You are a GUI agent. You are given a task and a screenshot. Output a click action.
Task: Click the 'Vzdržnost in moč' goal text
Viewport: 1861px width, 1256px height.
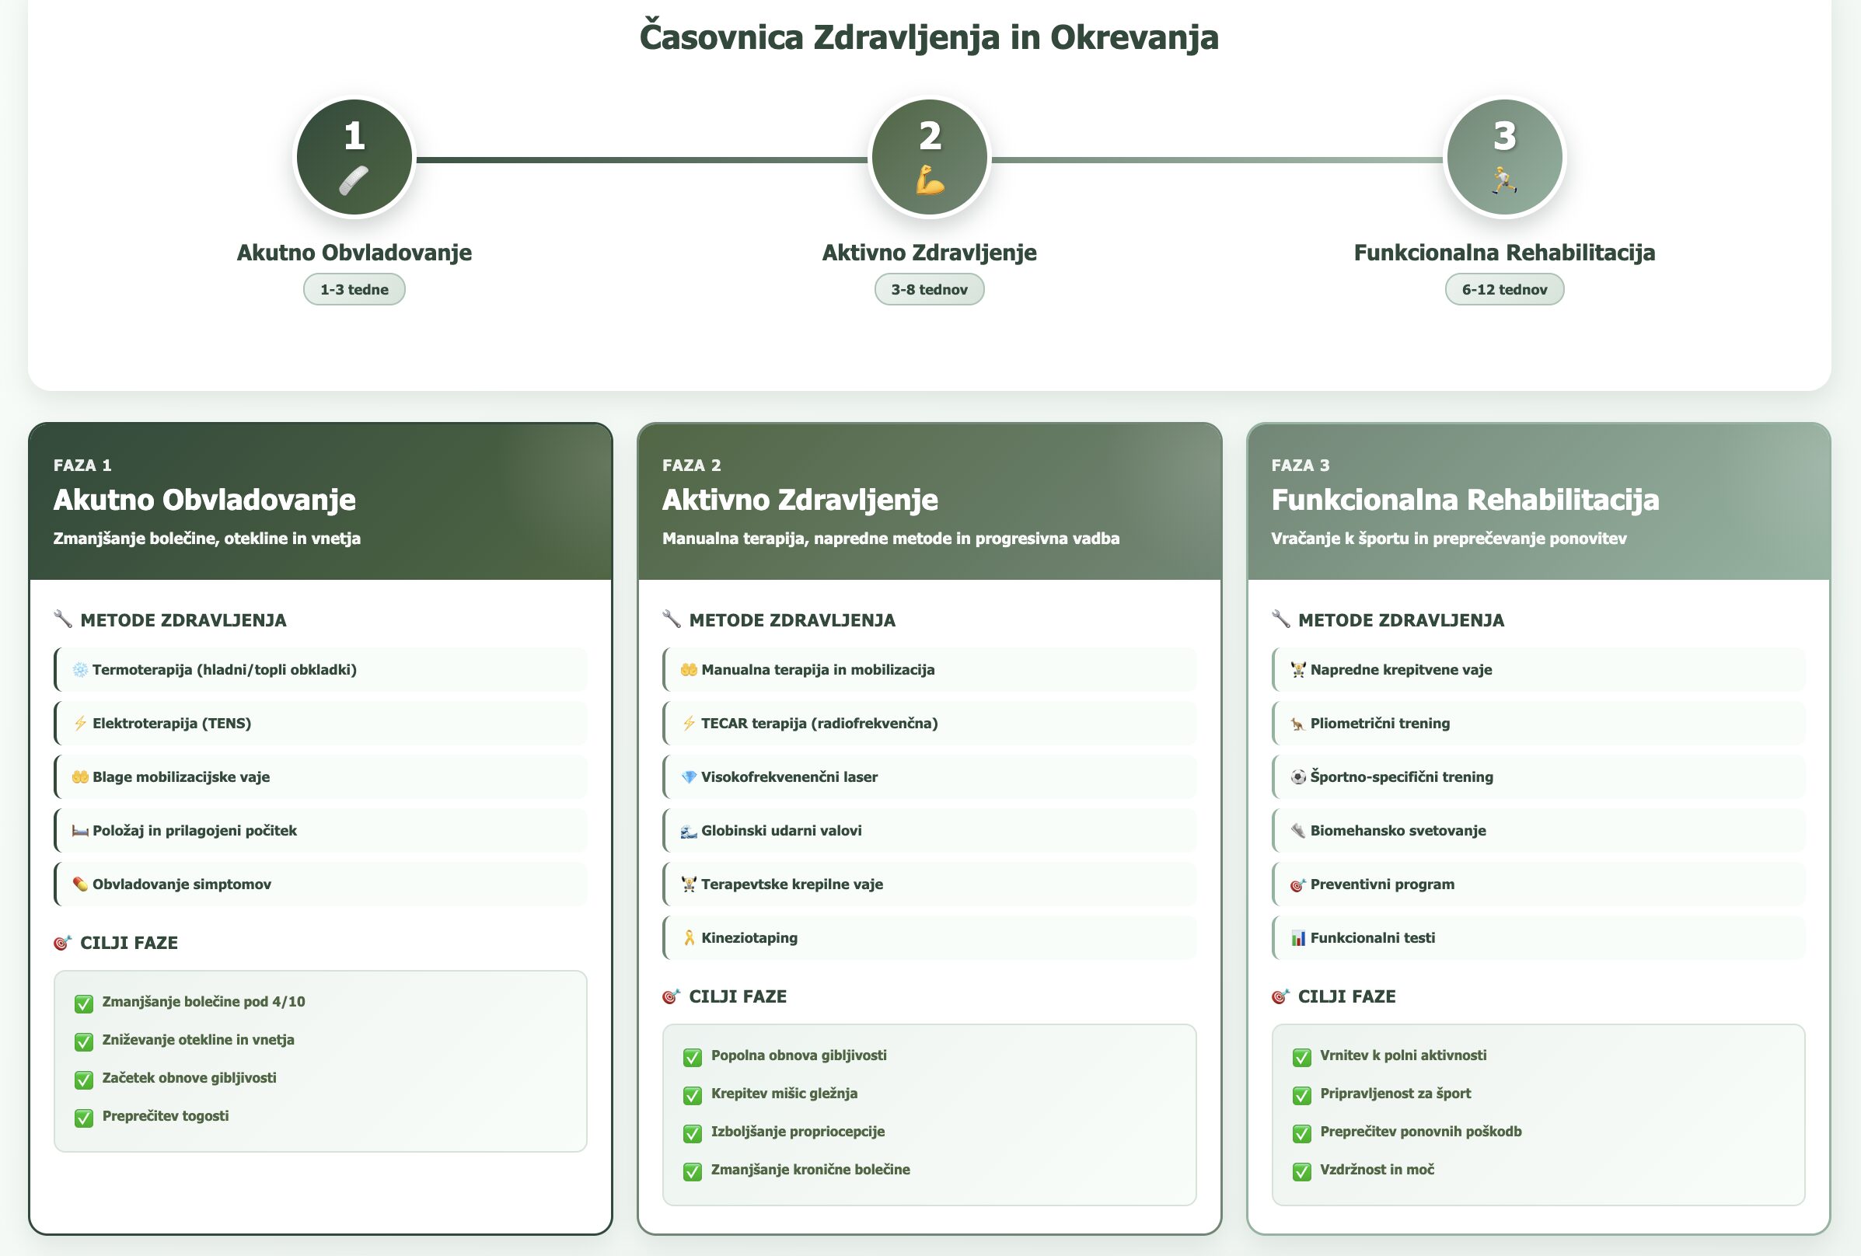tap(1377, 1170)
